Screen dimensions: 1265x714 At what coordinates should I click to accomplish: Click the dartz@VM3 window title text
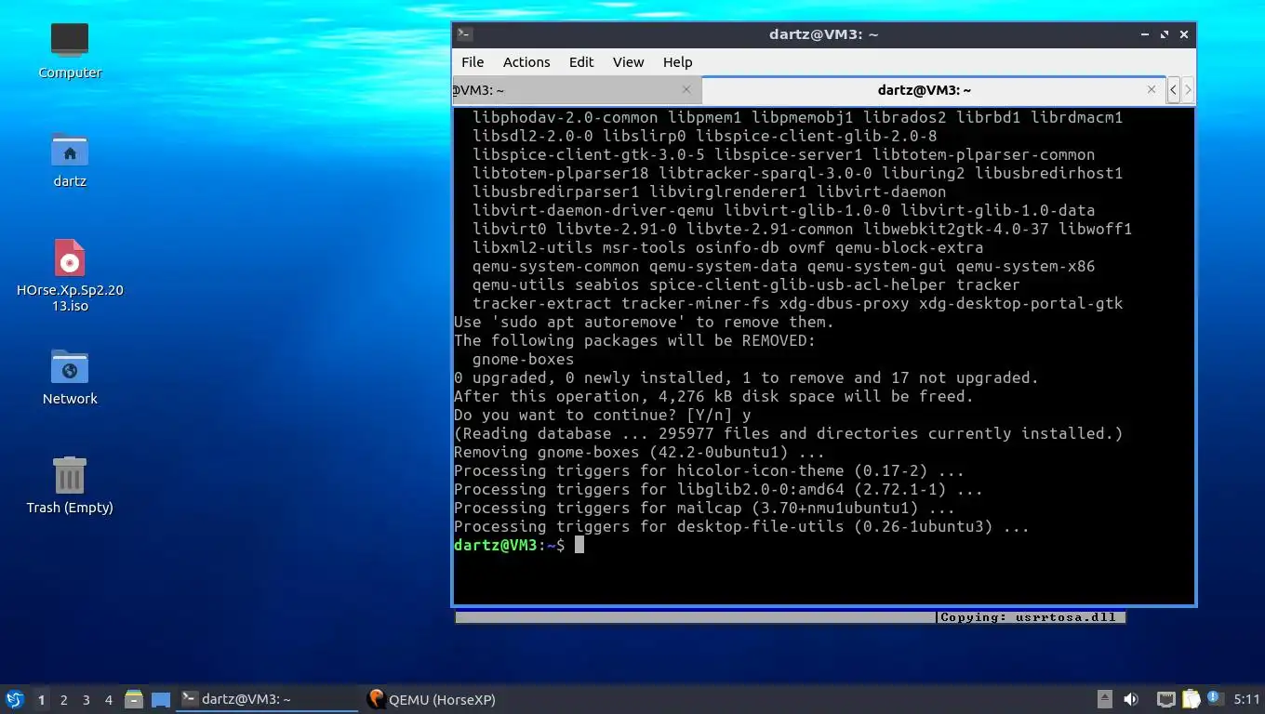pyautogui.click(x=823, y=34)
